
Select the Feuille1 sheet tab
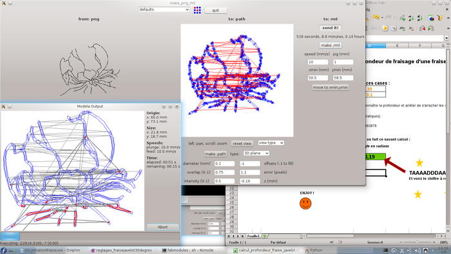point(253,236)
